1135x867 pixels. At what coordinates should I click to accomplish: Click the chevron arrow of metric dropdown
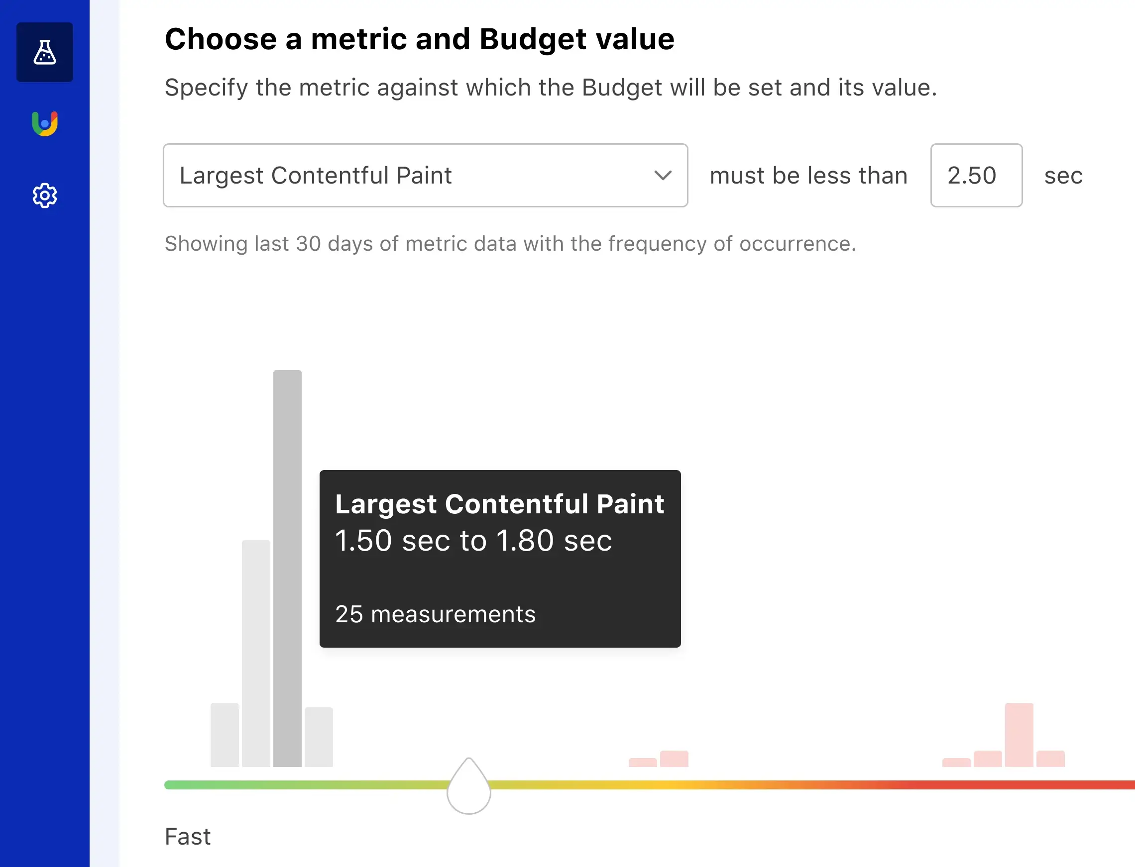(663, 176)
